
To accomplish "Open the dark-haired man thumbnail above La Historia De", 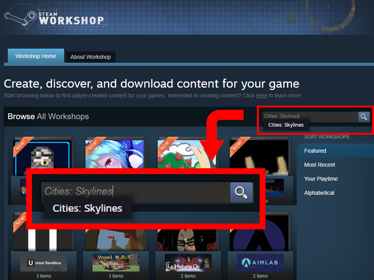I will [187, 240].
